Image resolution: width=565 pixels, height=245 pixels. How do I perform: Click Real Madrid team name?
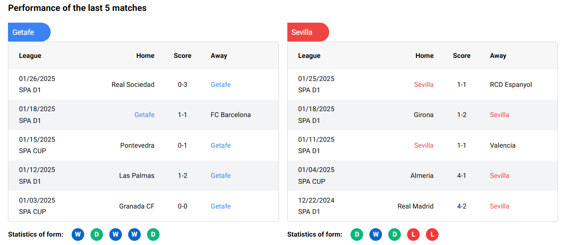coord(415,206)
